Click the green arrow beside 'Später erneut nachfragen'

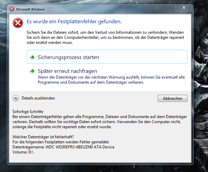pyautogui.click(x=32, y=71)
